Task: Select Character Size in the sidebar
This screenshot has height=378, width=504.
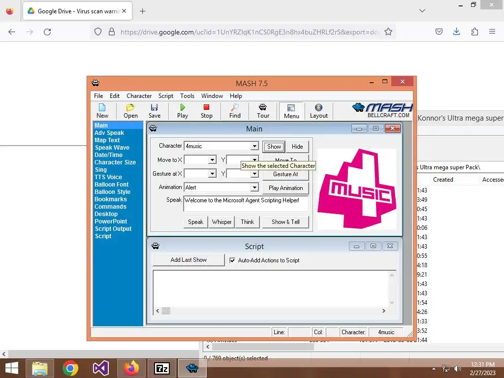Action: tap(115, 162)
